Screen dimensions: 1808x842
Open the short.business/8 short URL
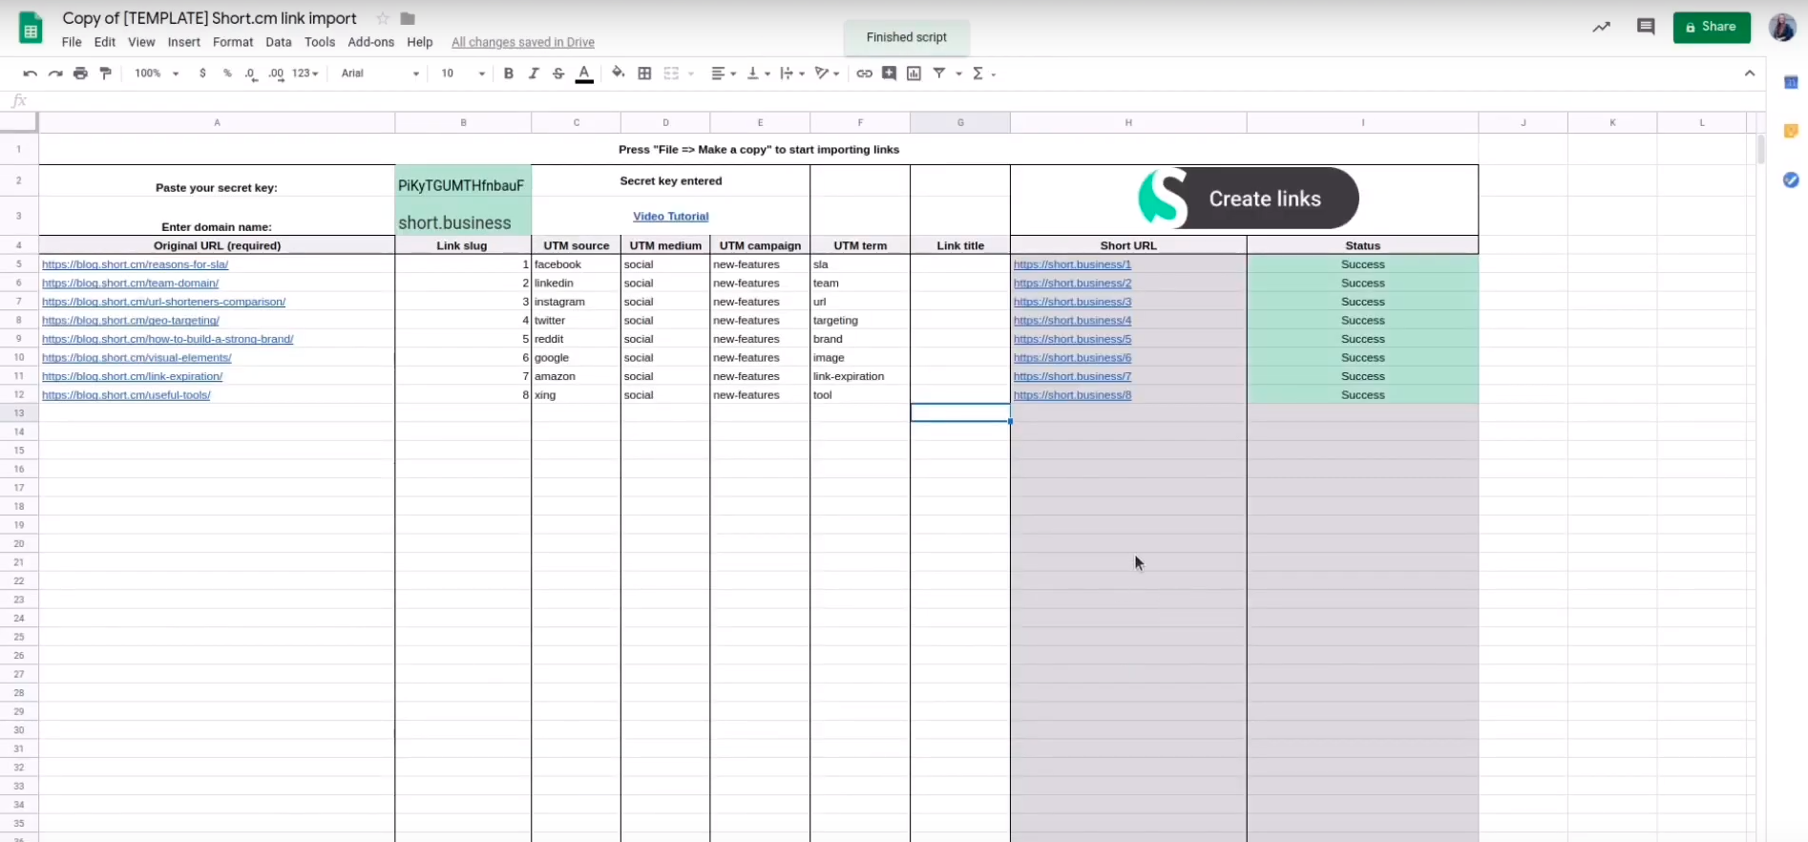1072,395
